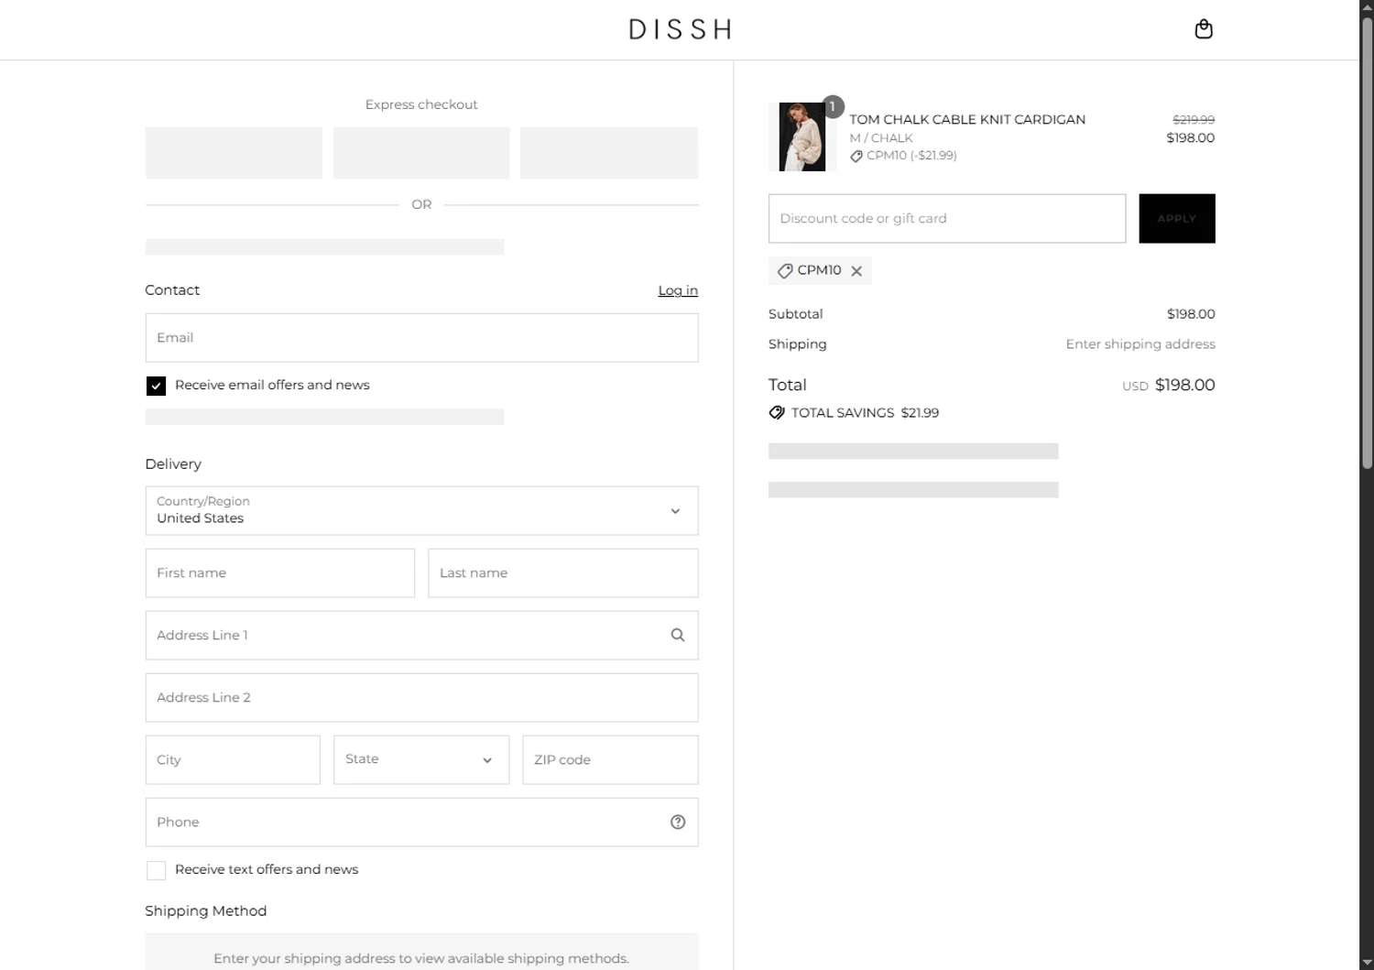
Task: Focus the Discount code or gift card field
Action: [947, 218]
